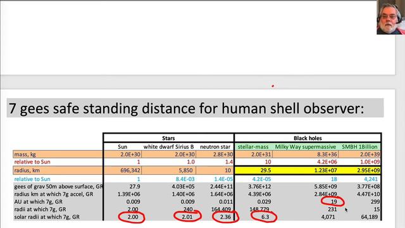Select the yellow radius cell 29.5
Image resolution: width=405 pixels, height=228 pixels.
266,170
